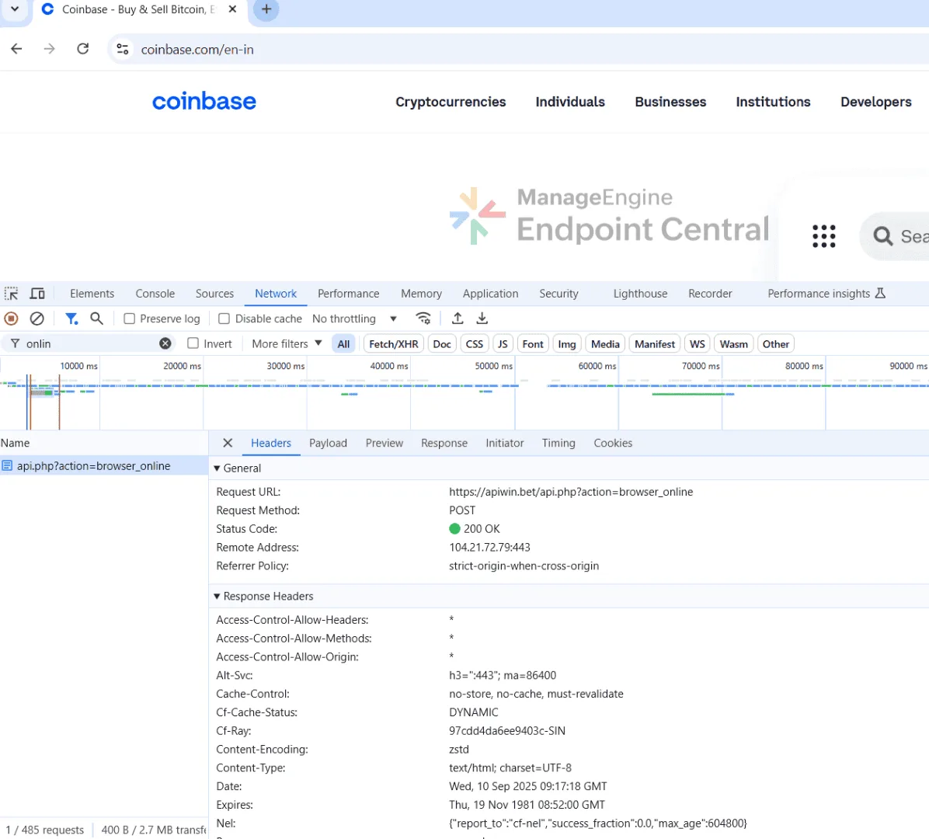The height and width of the screenshot is (839, 929).
Task: Open the Response tab
Action: (444, 444)
